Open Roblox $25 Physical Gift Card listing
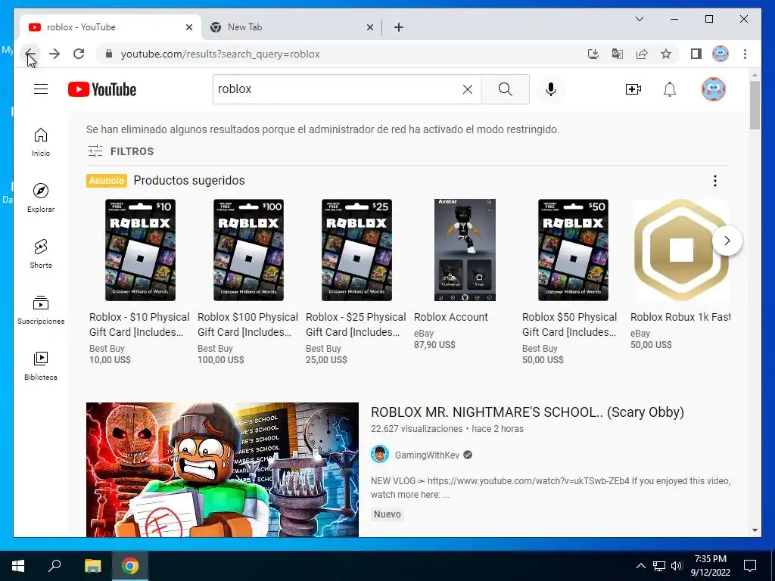 (356, 325)
